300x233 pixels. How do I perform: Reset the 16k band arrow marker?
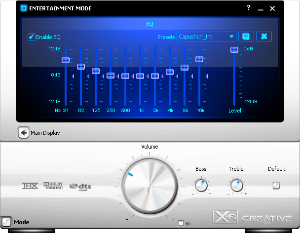click(x=207, y=77)
